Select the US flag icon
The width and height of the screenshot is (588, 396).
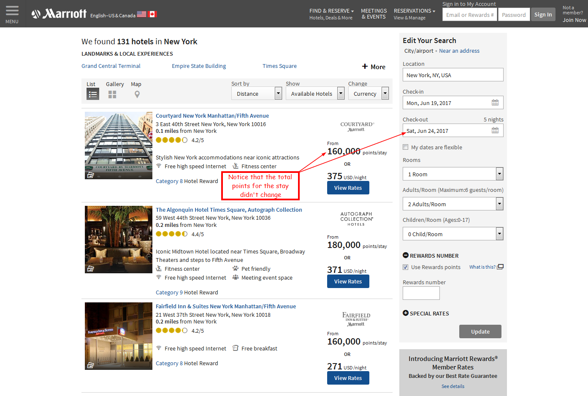[x=141, y=14]
